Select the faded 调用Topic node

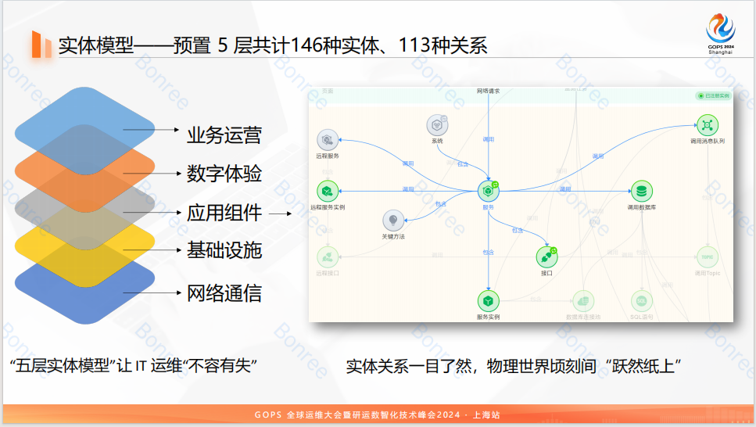click(708, 257)
